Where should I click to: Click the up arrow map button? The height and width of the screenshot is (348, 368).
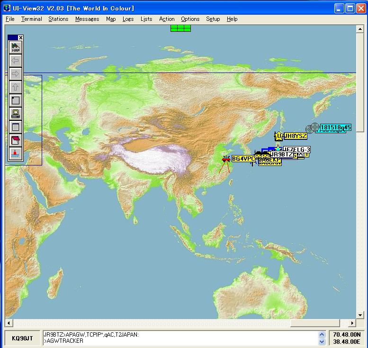point(16,87)
